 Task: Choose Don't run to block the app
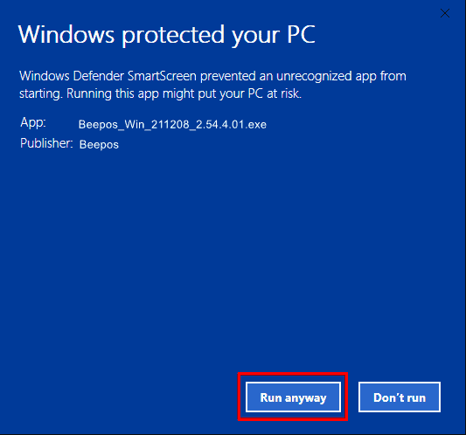pos(400,397)
